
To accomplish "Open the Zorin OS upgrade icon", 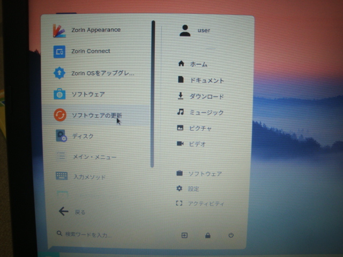I will click(59, 73).
